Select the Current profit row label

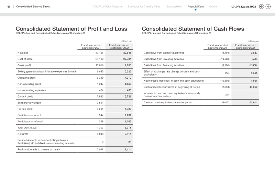coord(25,96)
